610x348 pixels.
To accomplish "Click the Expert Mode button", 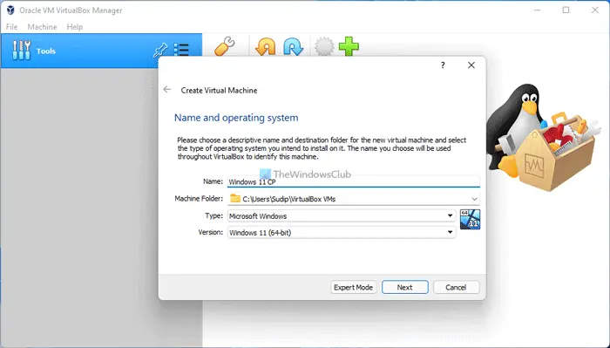I will (x=353, y=287).
